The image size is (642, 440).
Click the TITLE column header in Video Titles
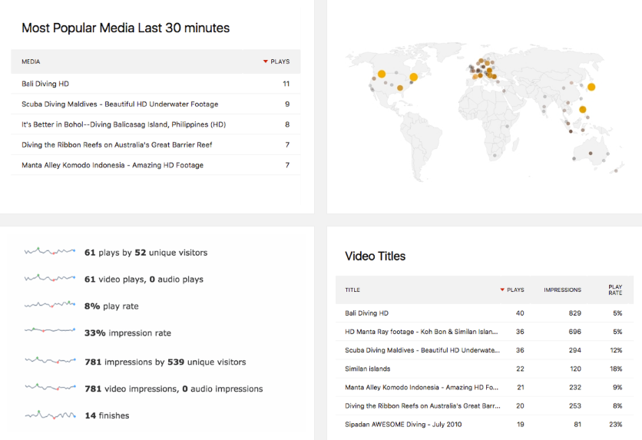[352, 289]
